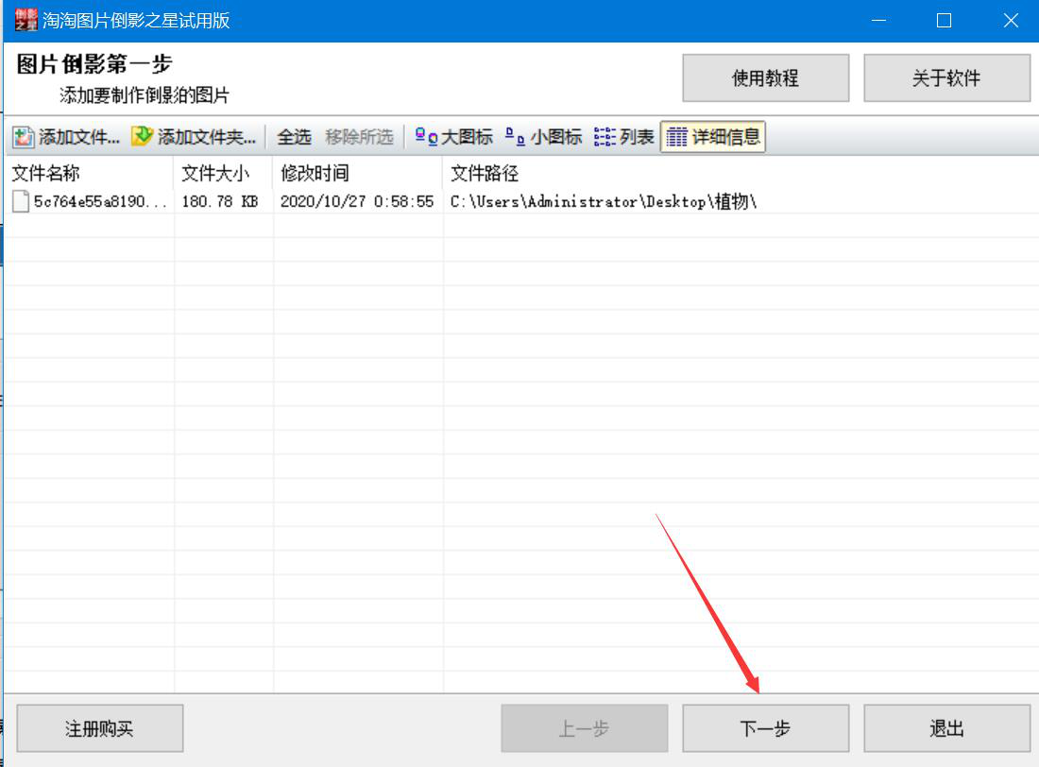Click the 180.78 KB file size cell
The width and height of the screenshot is (1039, 767).
219,201
